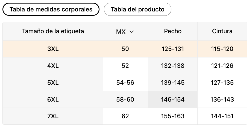Switch to Tabla de medidas corporales tab

(51, 9)
